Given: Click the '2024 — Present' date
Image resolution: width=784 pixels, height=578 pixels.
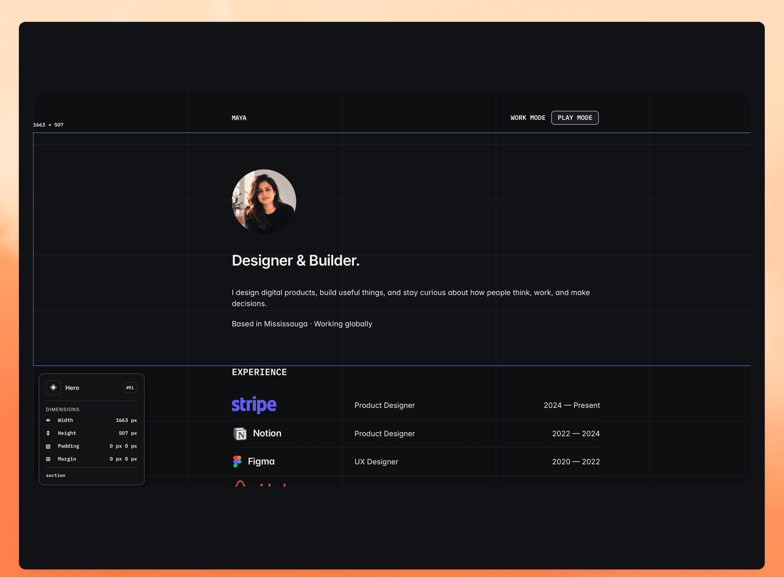Looking at the screenshot, I should (572, 405).
